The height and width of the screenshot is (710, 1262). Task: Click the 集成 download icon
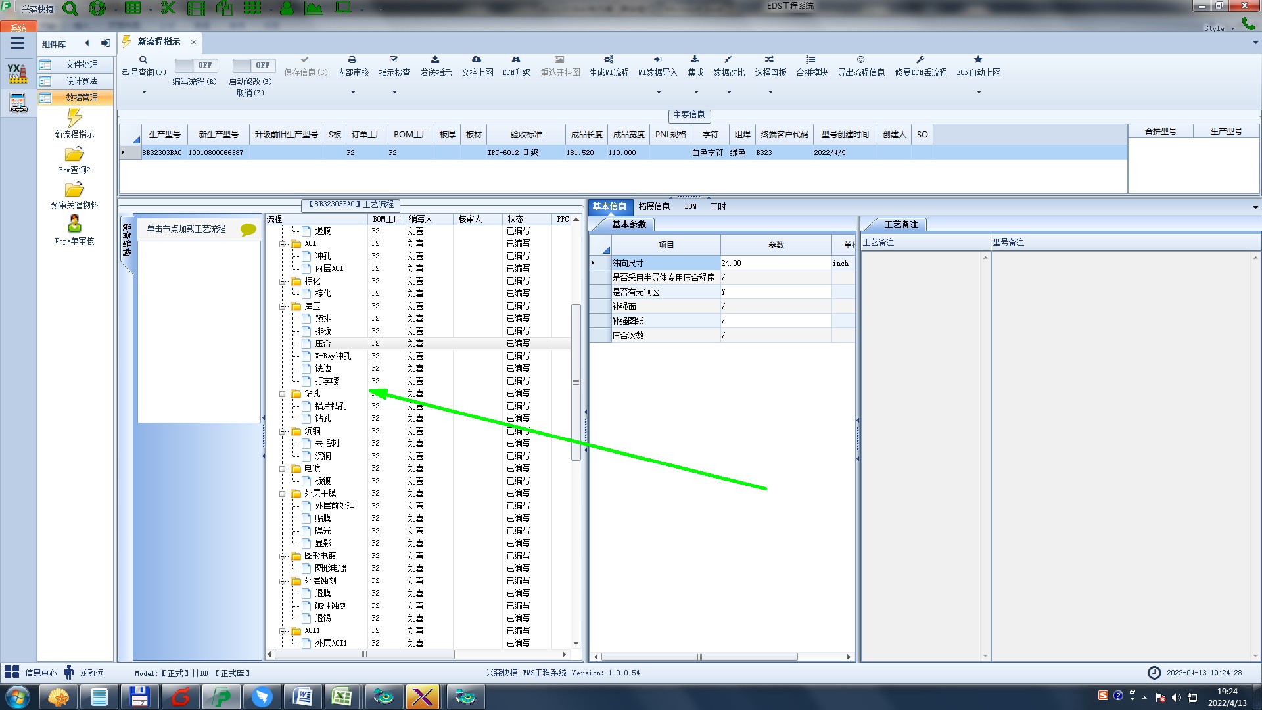point(695,60)
